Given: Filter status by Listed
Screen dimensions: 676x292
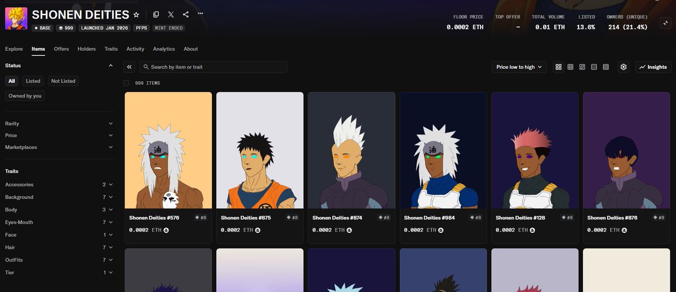Looking at the screenshot, I should [33, 81].
